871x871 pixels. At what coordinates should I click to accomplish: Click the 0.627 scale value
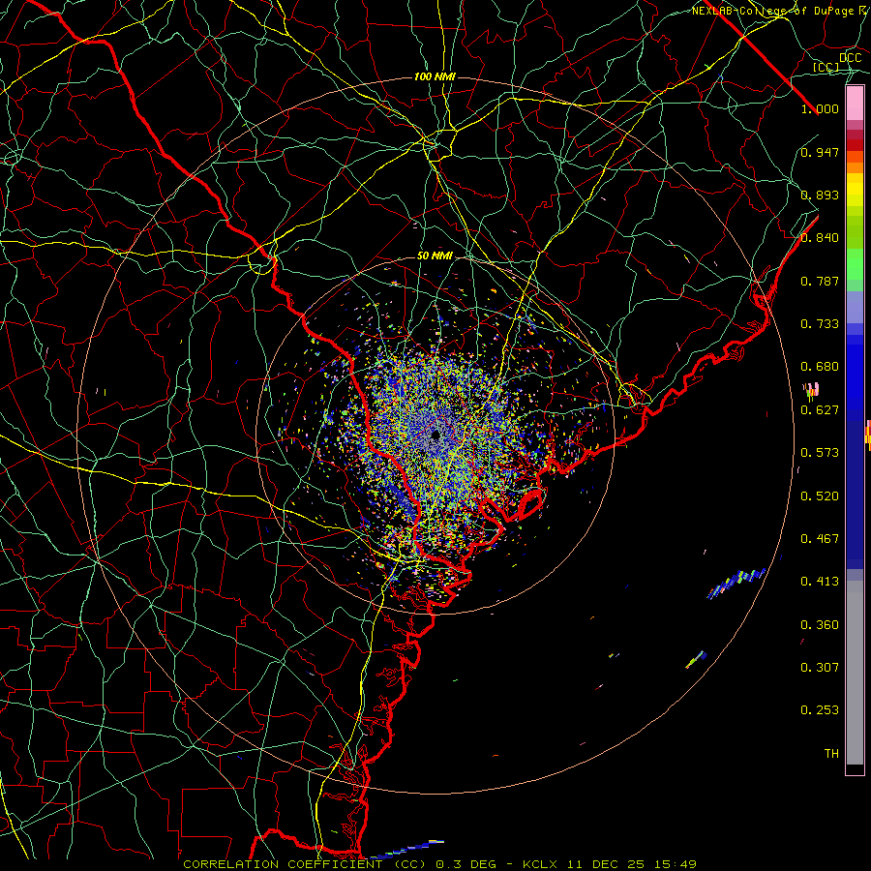(820, 410)
